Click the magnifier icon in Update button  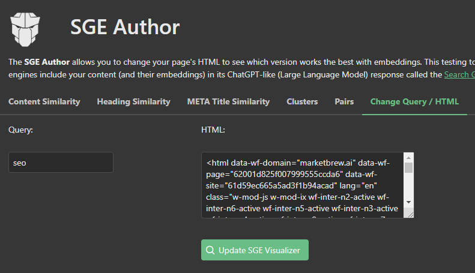(x=210, y=250)
